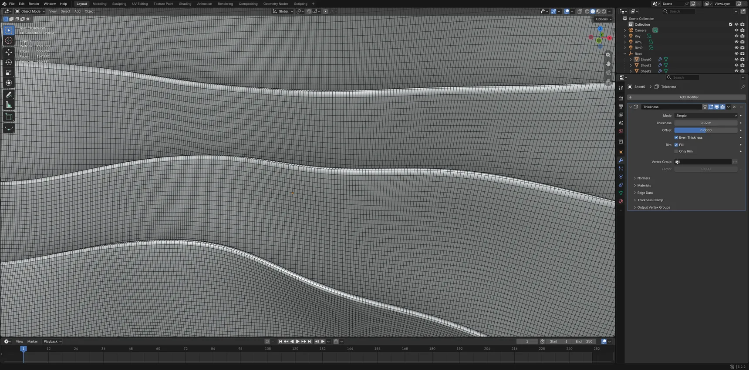Expand the Normals subpanel
Image resolution: width=749 pixels, height=370 pixels.
643,178
